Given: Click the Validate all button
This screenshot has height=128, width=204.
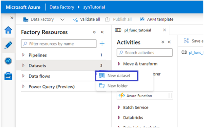Looking at the screenshot, I should point(87,19).
